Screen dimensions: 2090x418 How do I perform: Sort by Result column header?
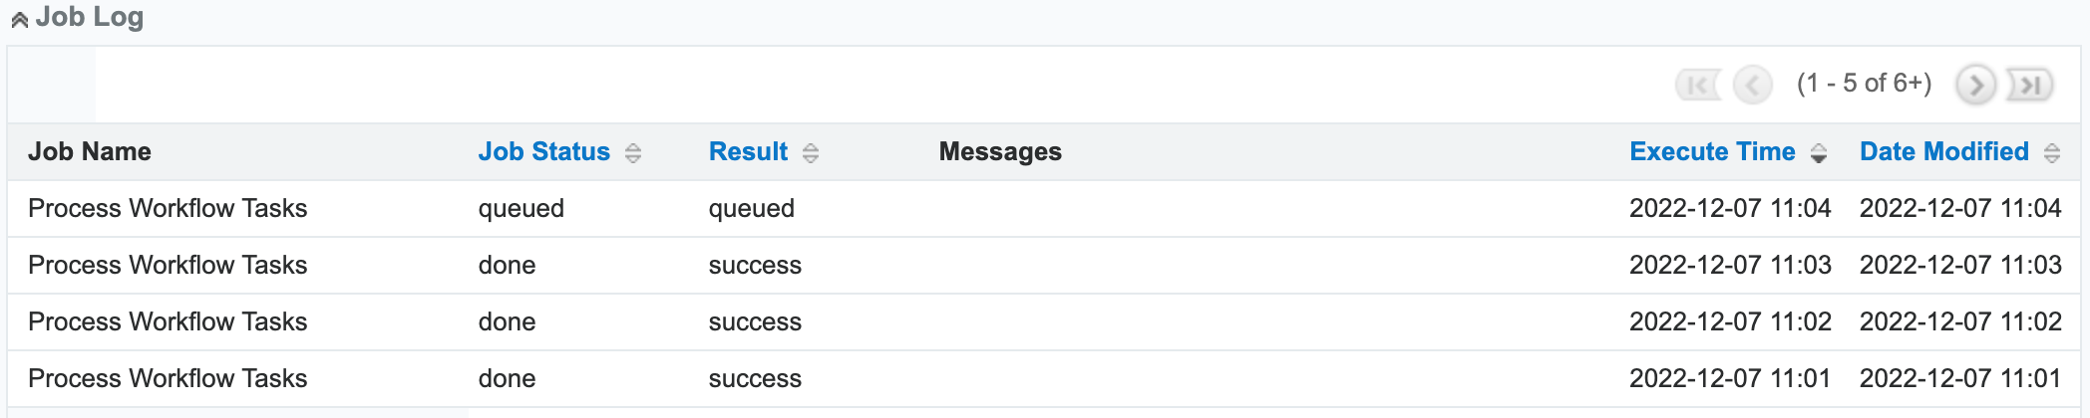click(x=748, y=151)
